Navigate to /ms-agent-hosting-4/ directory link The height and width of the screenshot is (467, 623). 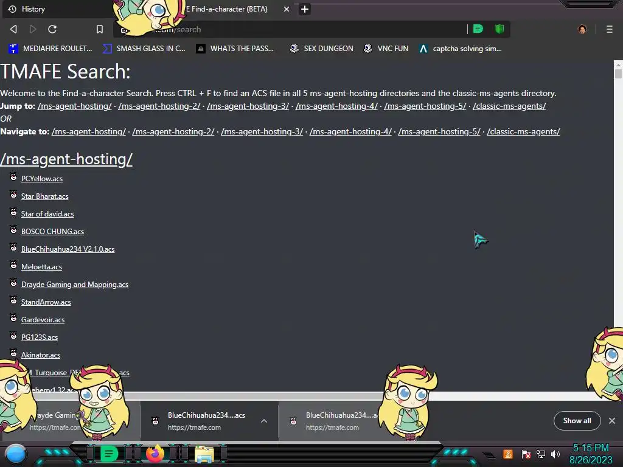350,131
